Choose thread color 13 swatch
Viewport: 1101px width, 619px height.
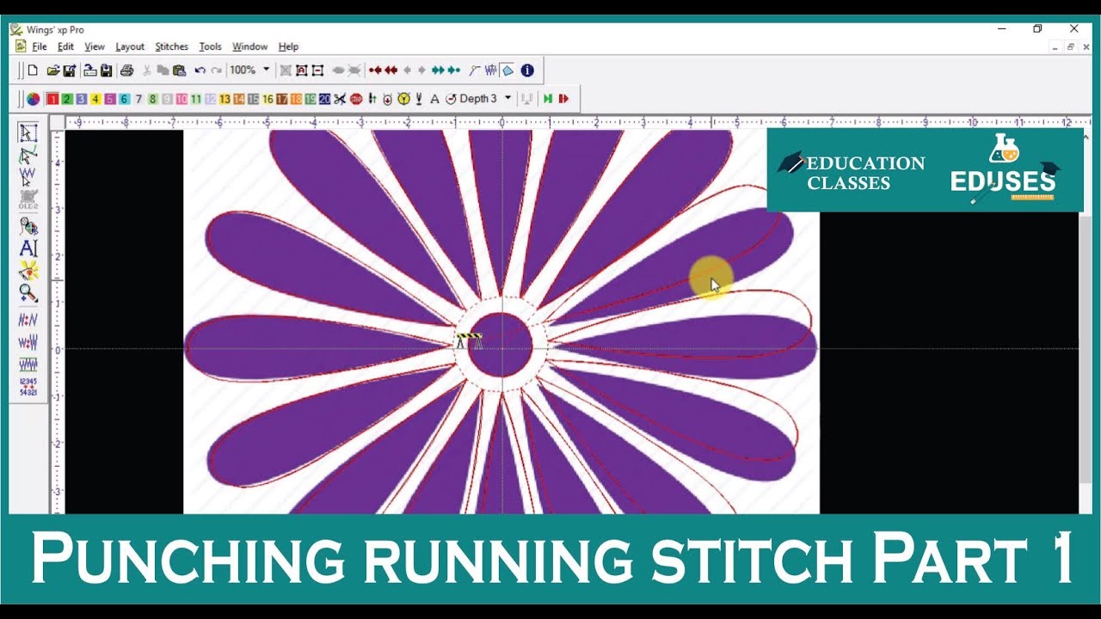coord(225,99)
